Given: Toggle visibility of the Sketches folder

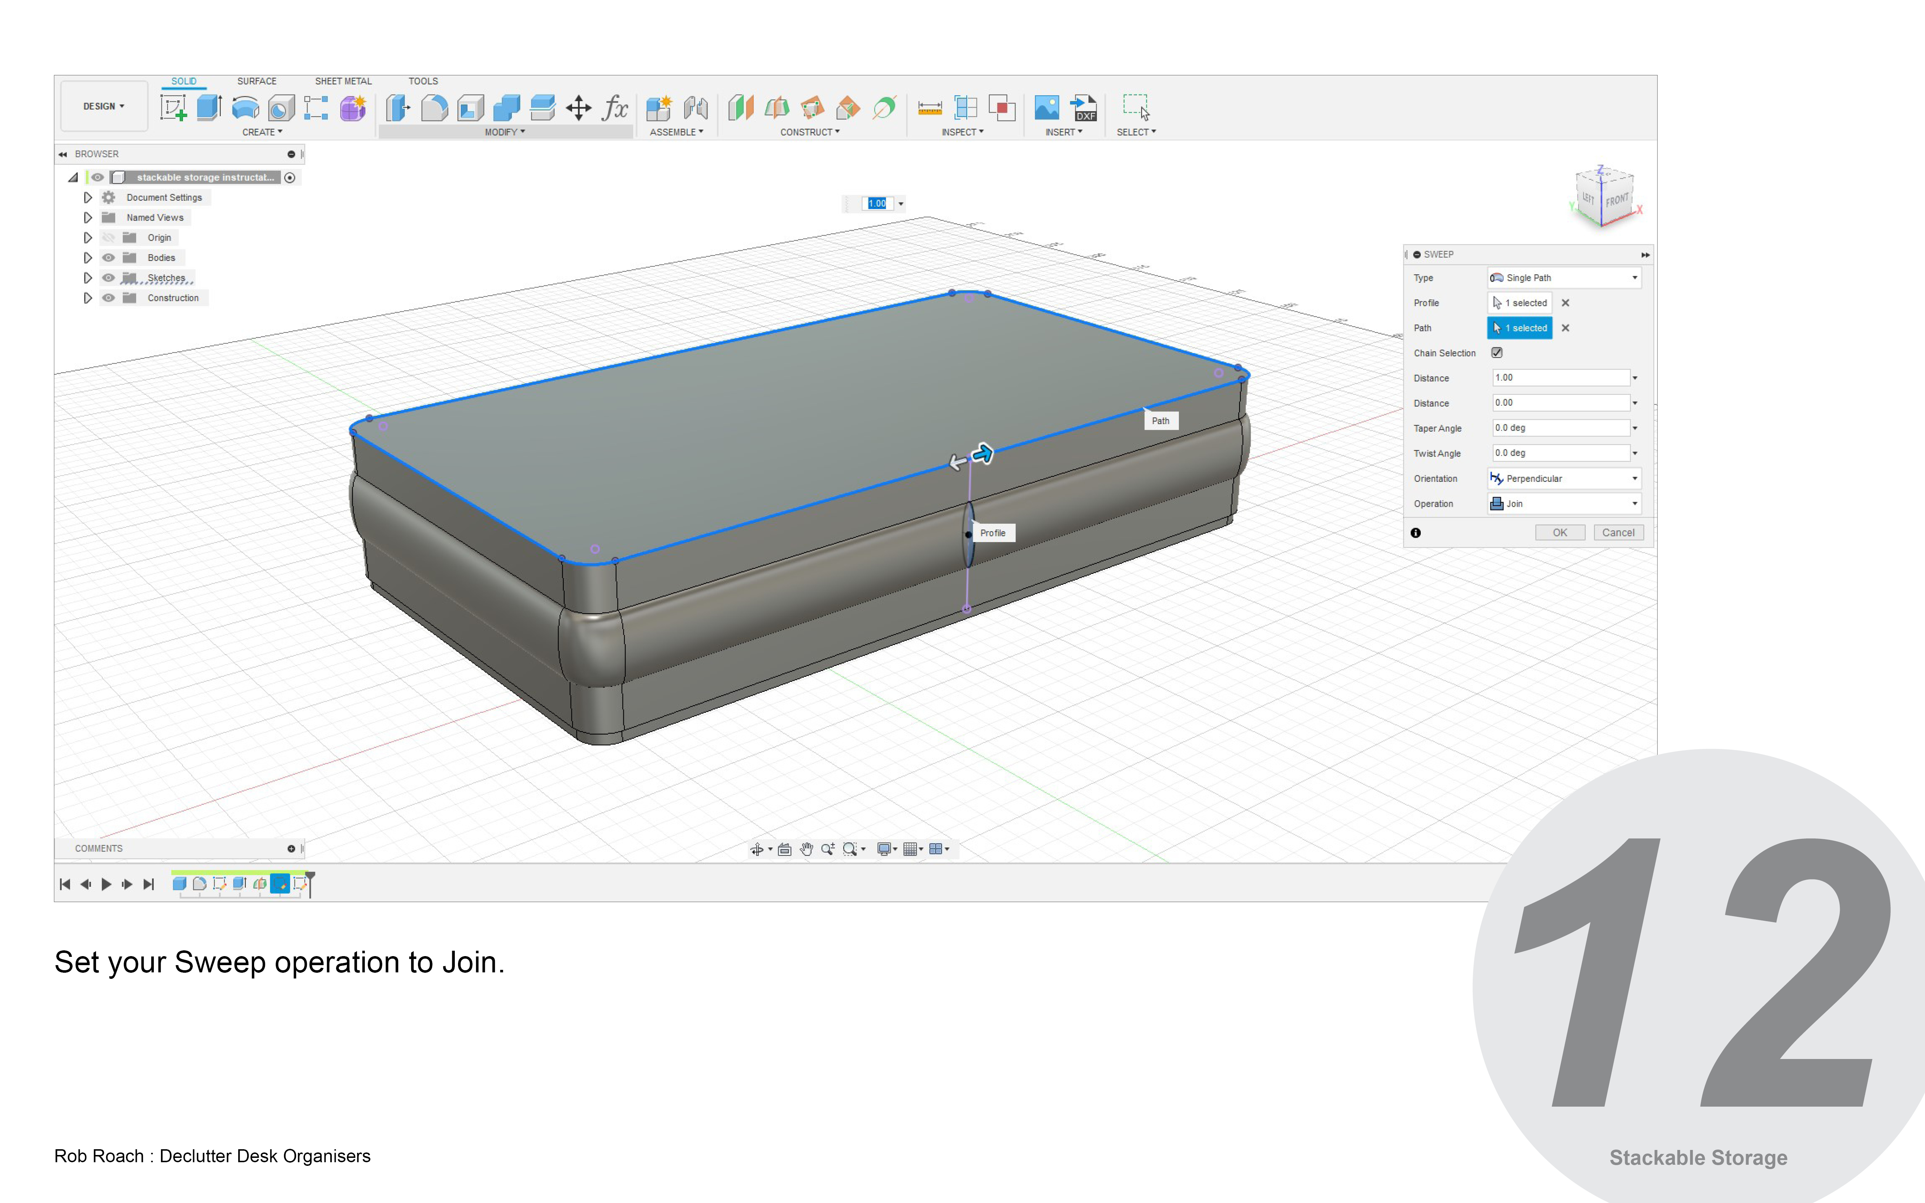Looking at the screenshot, I should [x=109, y=278].
